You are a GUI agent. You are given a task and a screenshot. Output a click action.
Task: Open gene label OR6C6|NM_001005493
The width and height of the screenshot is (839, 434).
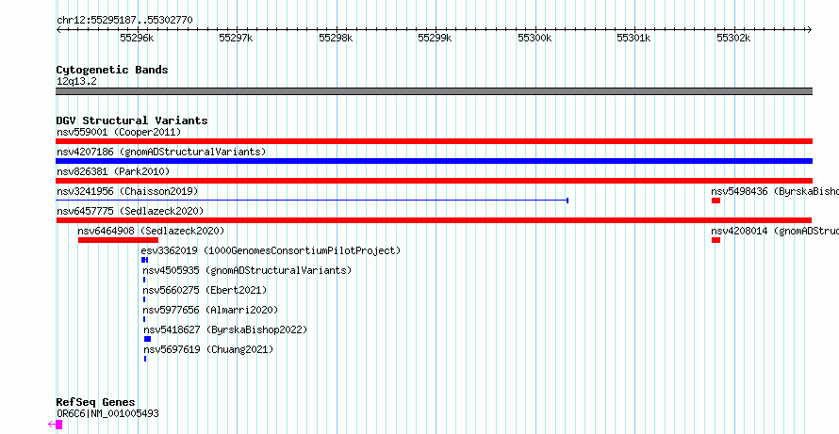click(107, 413)
